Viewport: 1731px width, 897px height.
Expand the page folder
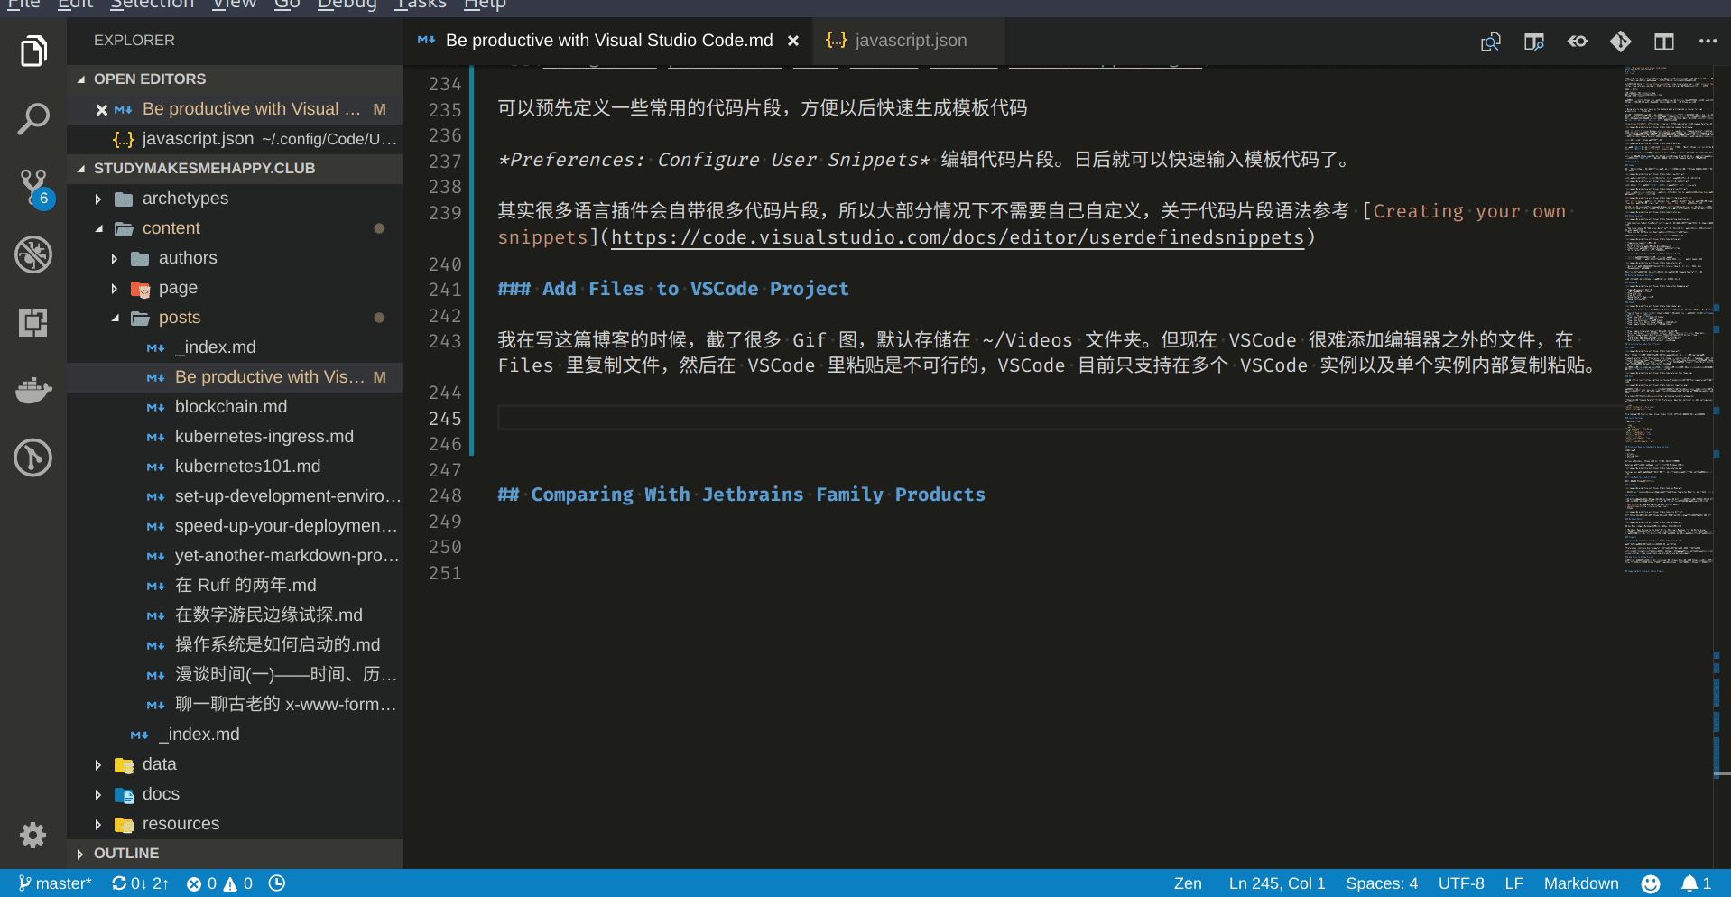235,288
